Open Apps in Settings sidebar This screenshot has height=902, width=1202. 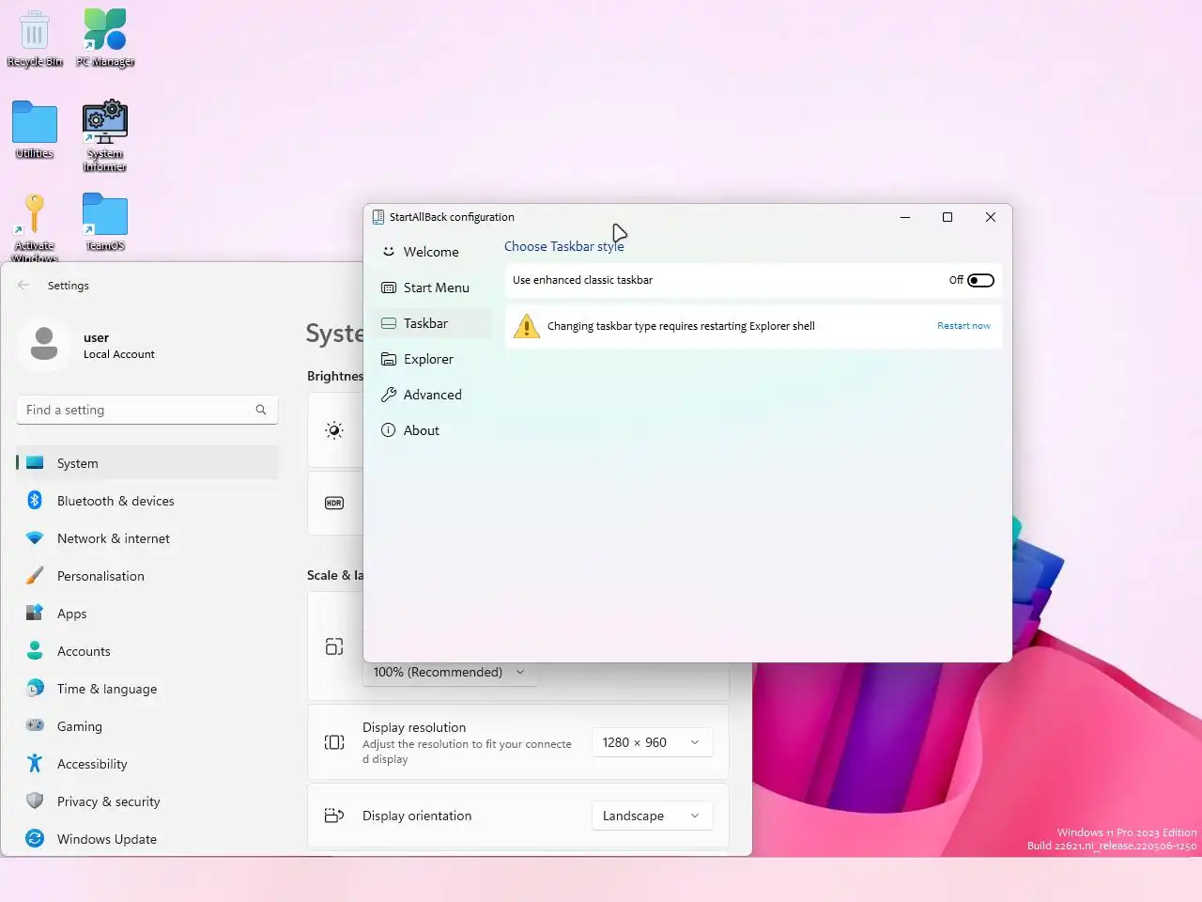[147, 614]
